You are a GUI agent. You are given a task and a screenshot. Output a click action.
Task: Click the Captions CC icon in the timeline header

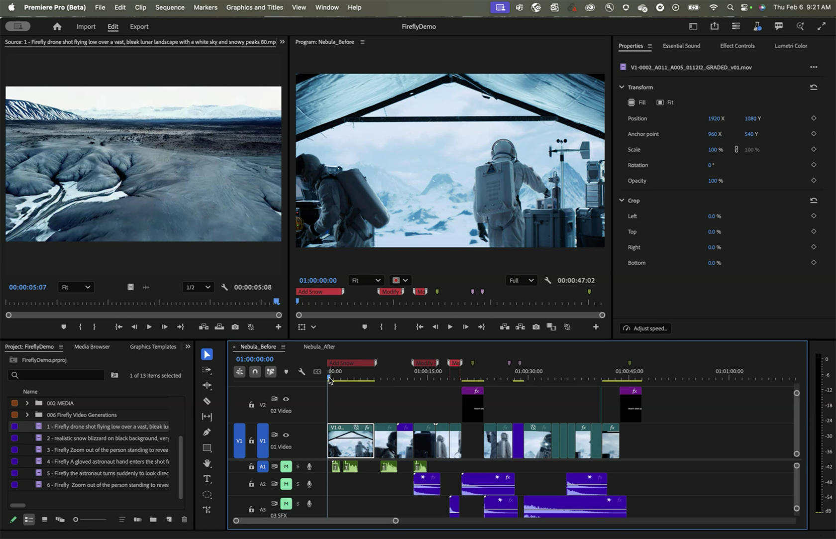317,372
